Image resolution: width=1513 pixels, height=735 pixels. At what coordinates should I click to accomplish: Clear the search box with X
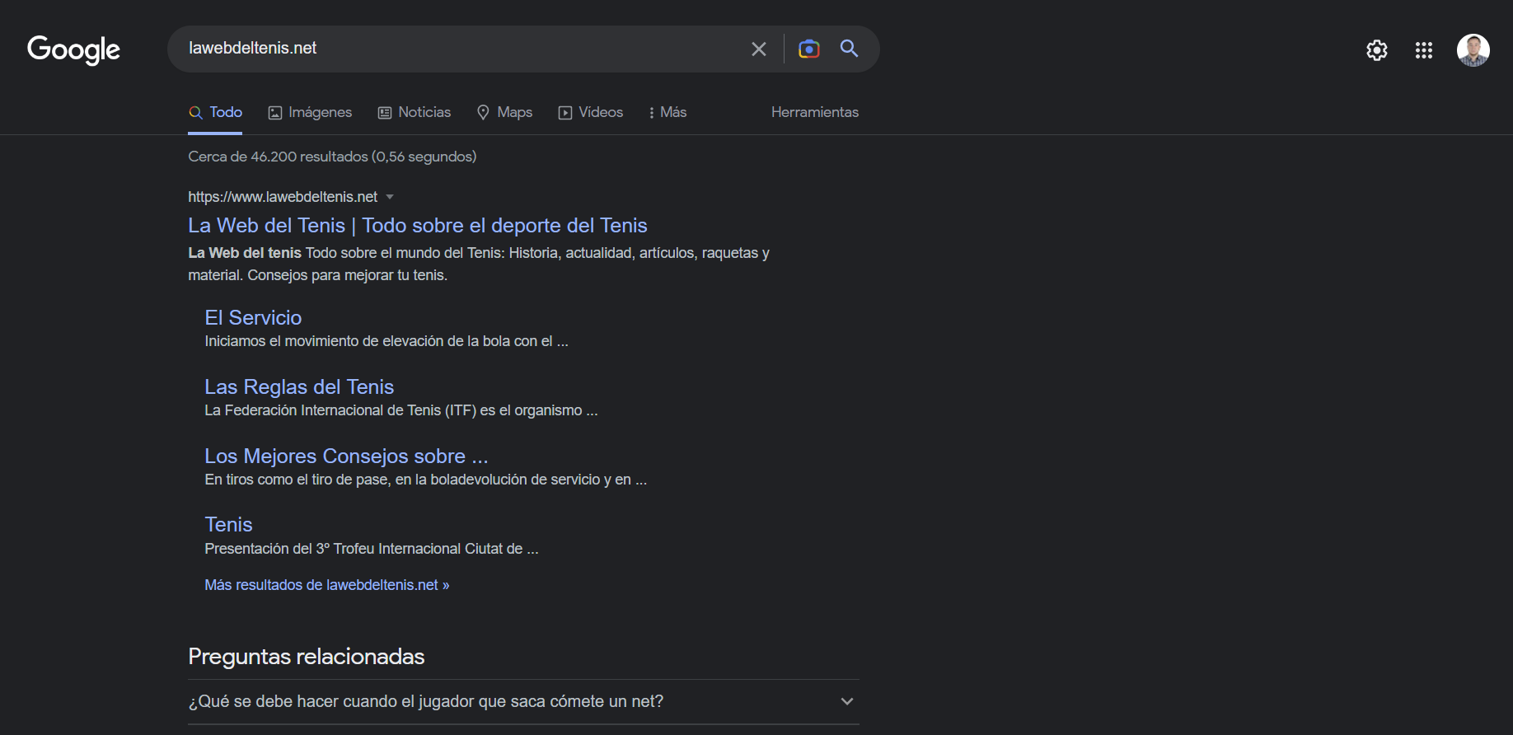(759, 49)
